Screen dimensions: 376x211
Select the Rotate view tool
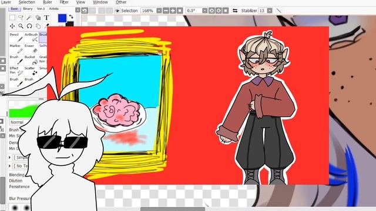pyautogui.click(x=29, y=26)
